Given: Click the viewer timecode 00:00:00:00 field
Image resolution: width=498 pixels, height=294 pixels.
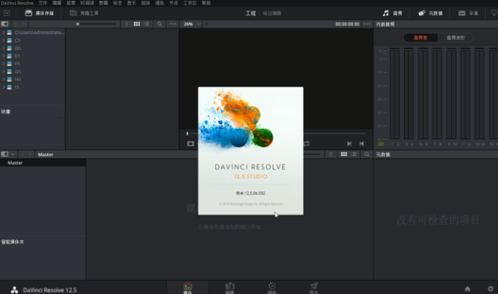Looking at the screenshot, I should coord(347,24).
